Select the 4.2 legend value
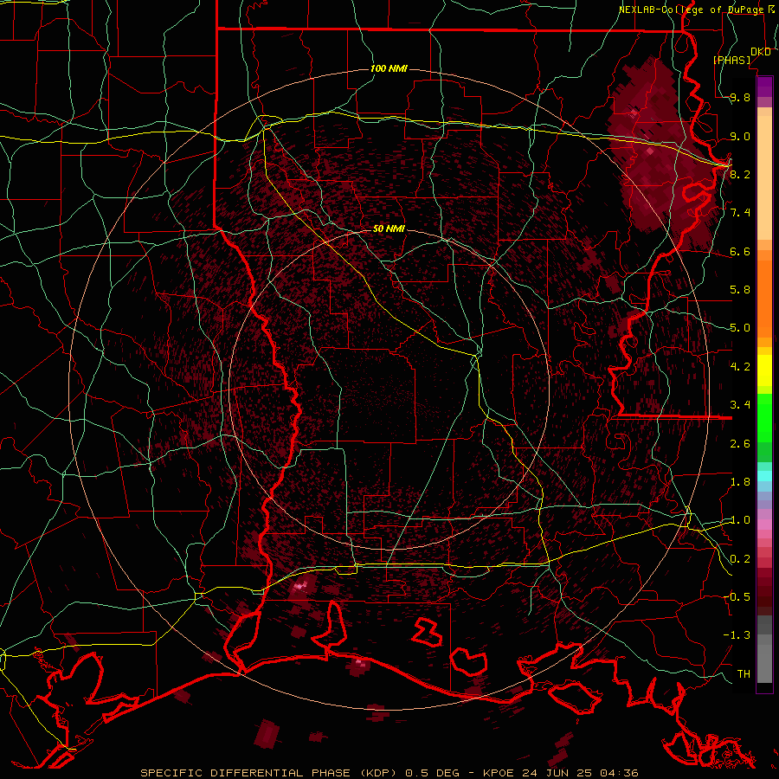Image resolution: width=779 pixels, height=779 pixels. (740, 367)
